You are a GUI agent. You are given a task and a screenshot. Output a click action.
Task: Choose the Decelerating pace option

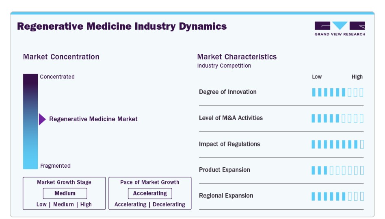point(169,204)
